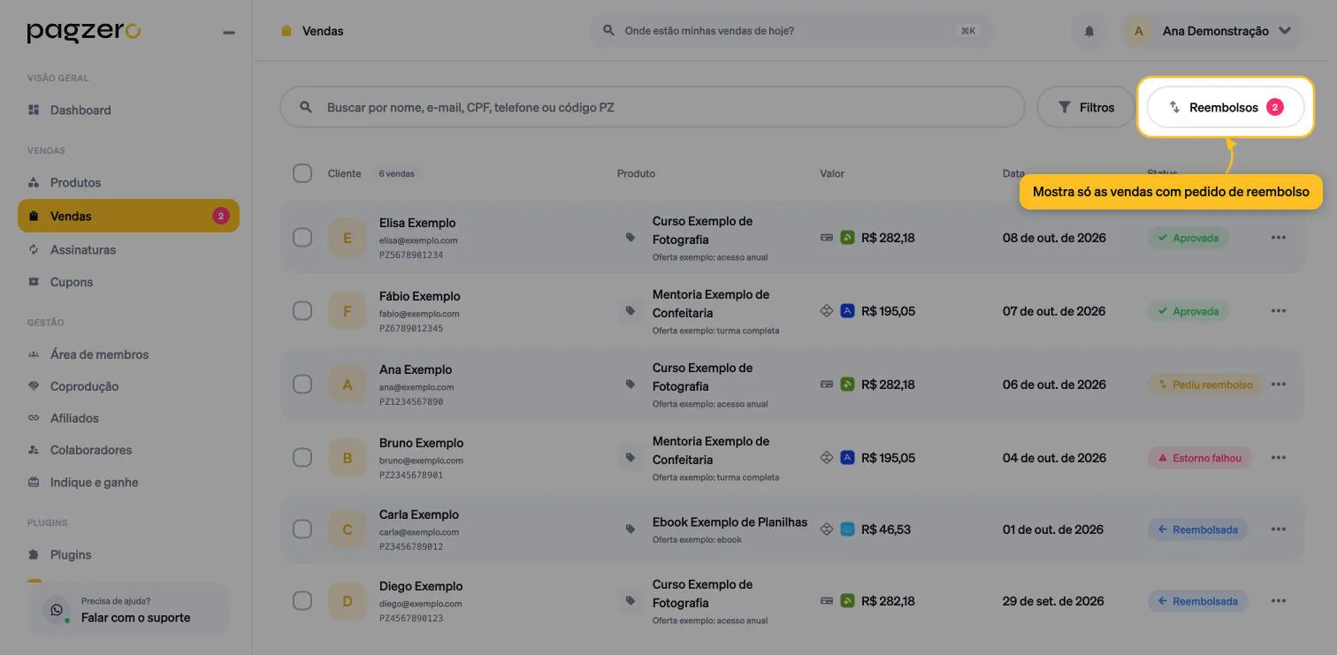Select the checkbox for Elisa Exemplo

pyautogui.click(x=302, y=238)
